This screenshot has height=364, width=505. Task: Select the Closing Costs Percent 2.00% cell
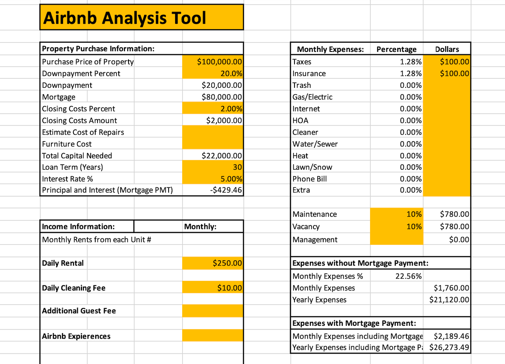point(213,109)
